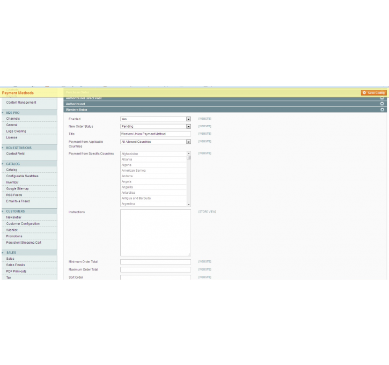Collapse the SALES sidebar group
The image size is (389, 365).
coord(30,253)
